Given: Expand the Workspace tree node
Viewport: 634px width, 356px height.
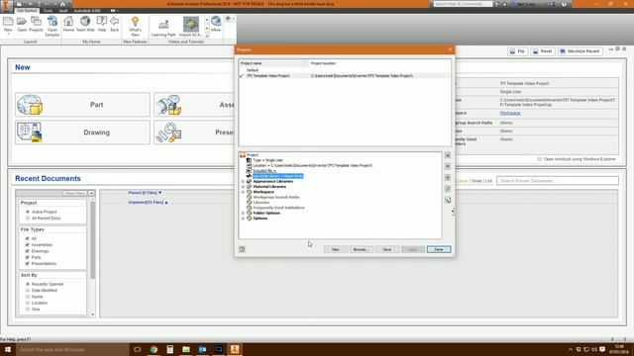Looking at the screenshot, I should [x=243, y=192].
